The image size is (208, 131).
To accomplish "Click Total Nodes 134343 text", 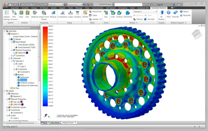I will tap(26, 45).
